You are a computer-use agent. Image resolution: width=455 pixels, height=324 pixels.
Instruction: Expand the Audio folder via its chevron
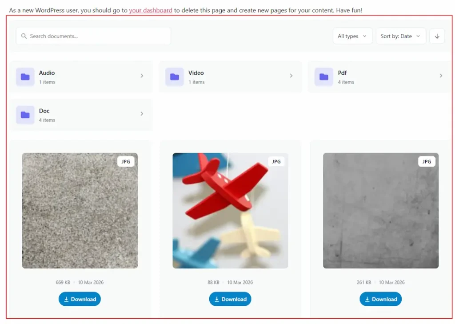point(142,76)
